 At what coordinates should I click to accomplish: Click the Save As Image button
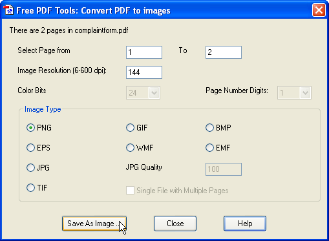(x=94, y=224)
